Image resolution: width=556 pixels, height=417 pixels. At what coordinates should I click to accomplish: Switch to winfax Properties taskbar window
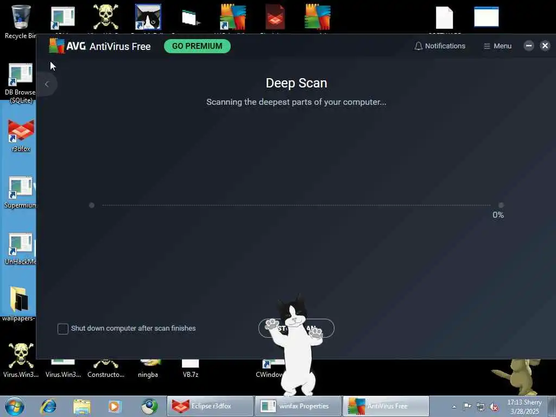[298, 406]
